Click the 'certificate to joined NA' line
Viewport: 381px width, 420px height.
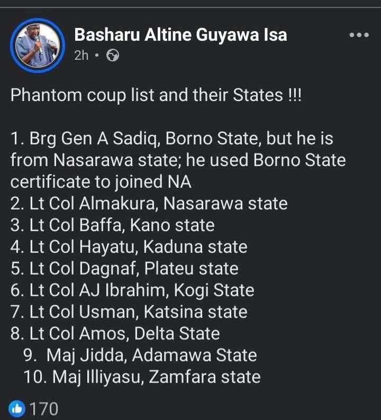coord(101,181)
